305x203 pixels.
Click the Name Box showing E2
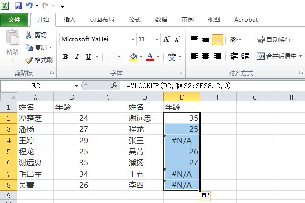click(x=36, y=86)
